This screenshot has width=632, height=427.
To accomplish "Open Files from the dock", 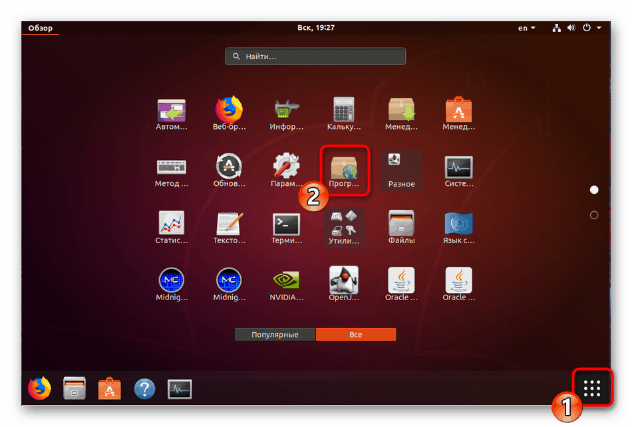I will click(x=74, y=388).
